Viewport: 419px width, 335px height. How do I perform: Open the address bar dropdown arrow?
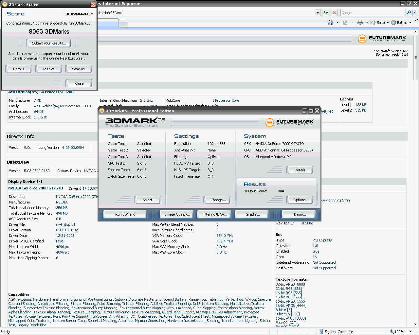pos(318,12)
